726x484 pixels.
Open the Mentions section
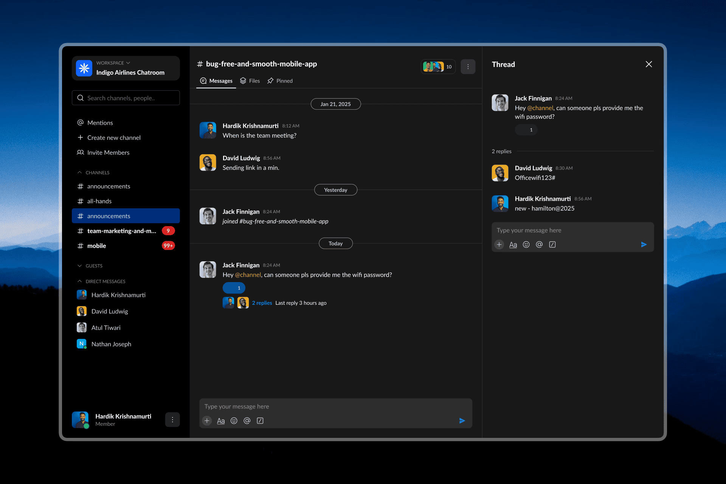(x=100, y=123)
